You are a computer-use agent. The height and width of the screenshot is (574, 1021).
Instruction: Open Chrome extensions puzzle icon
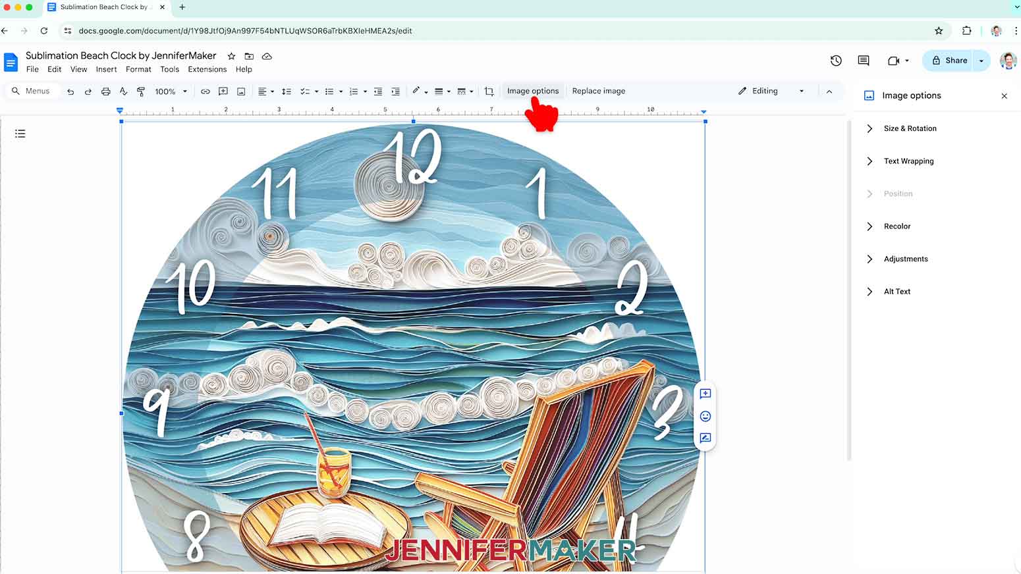click(x=967, y=30)
